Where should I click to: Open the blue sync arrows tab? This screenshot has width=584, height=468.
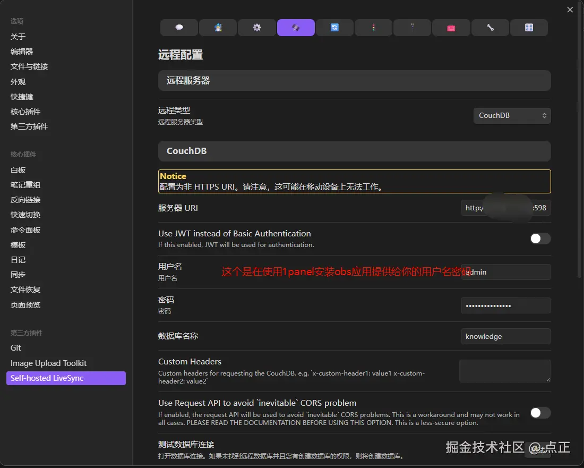point(334,28)
